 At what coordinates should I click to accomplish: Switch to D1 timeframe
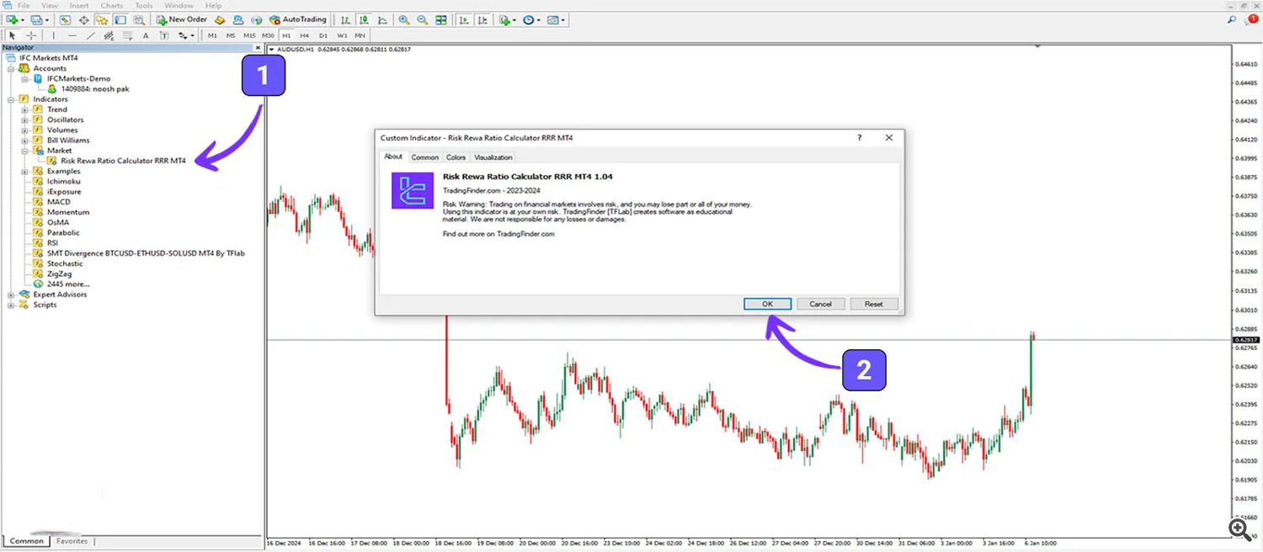coord(323,35)
